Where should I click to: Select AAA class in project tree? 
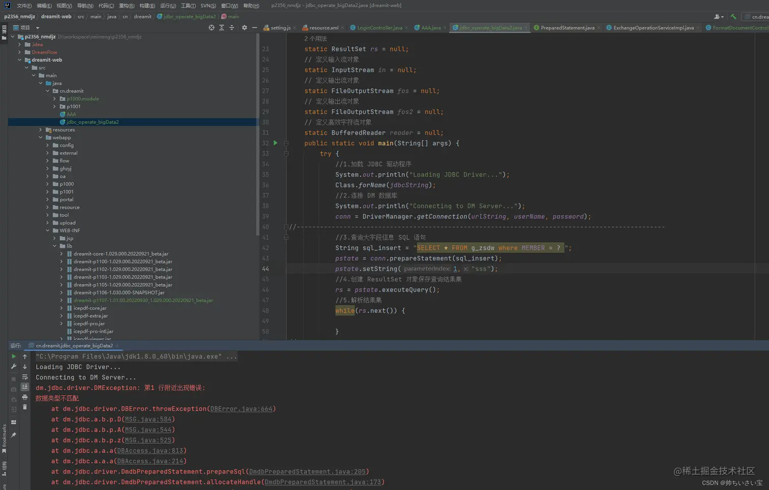coord(71,114)
